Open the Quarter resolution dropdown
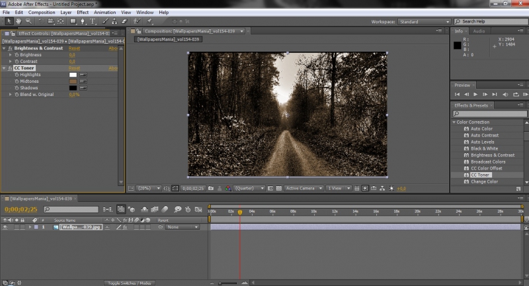This screenshot has width=529, height=286. click(x=250, y=188)
